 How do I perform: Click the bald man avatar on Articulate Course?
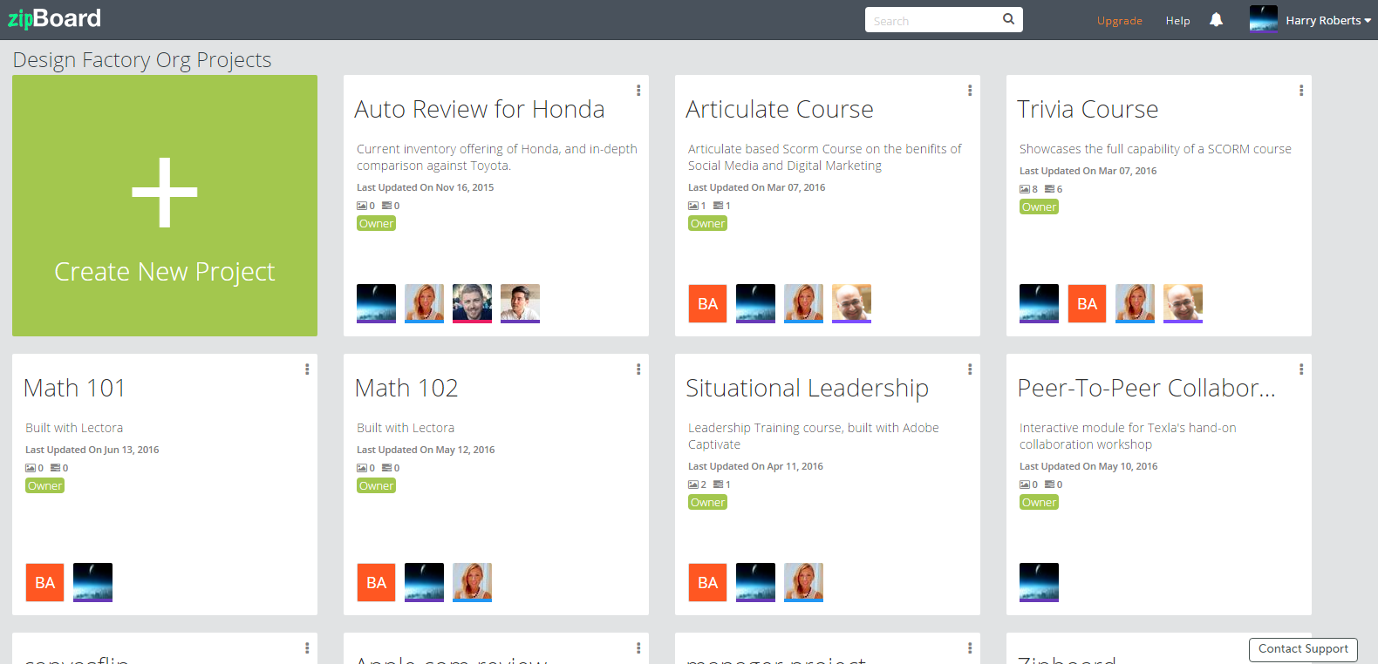[851, 303]
